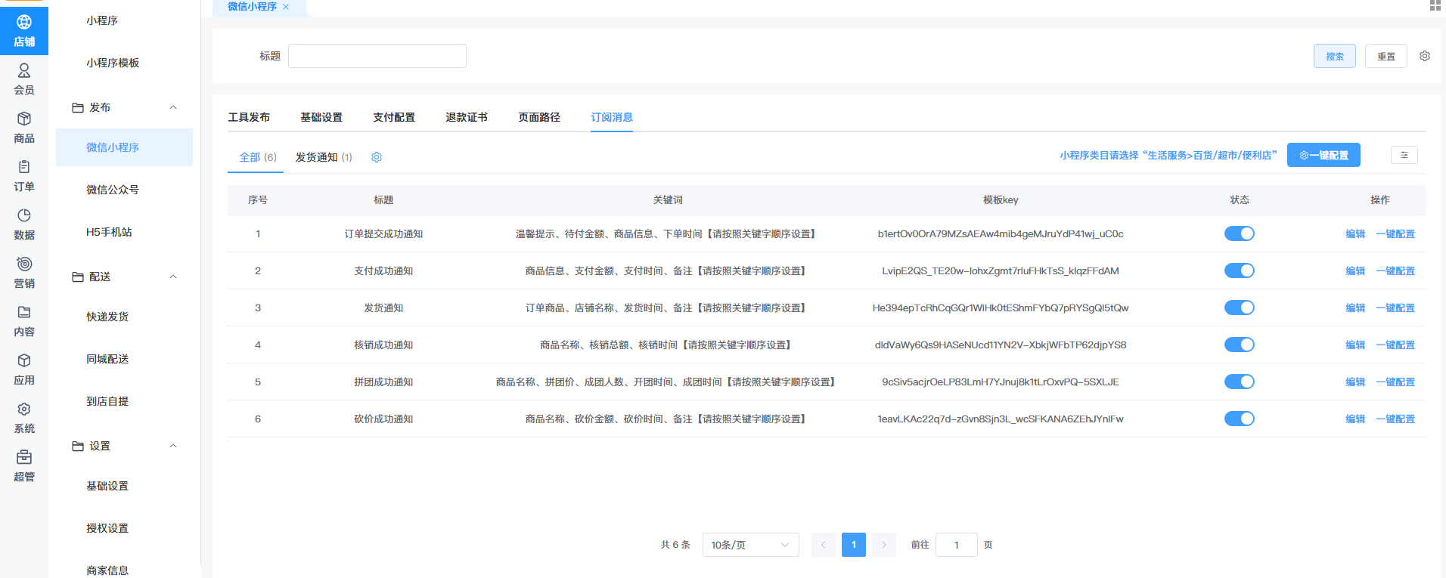Open the 营销 marketing section
1446x578 pixels.
24,273
